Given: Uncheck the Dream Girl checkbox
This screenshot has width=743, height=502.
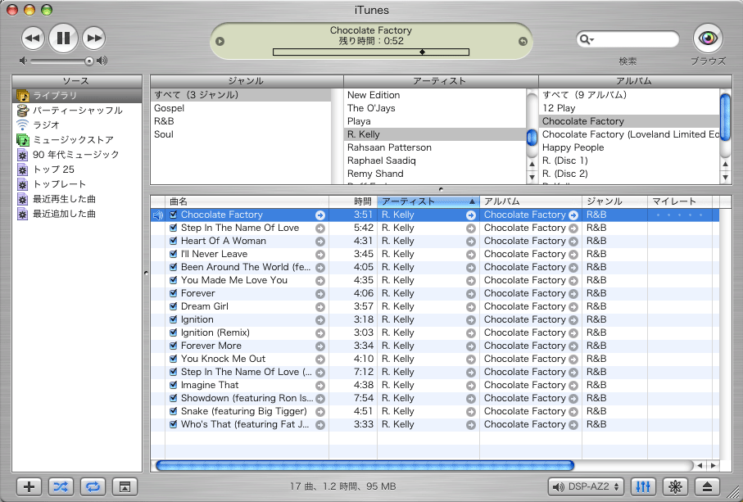Looking at the screenshot, I should 174,306.
